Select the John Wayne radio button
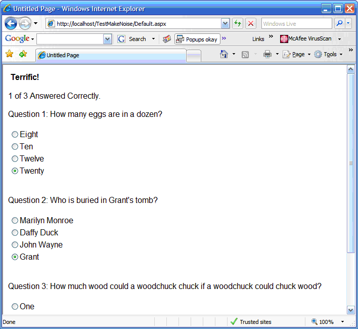This screenshot has width=358, height=329. click(15, 244)
